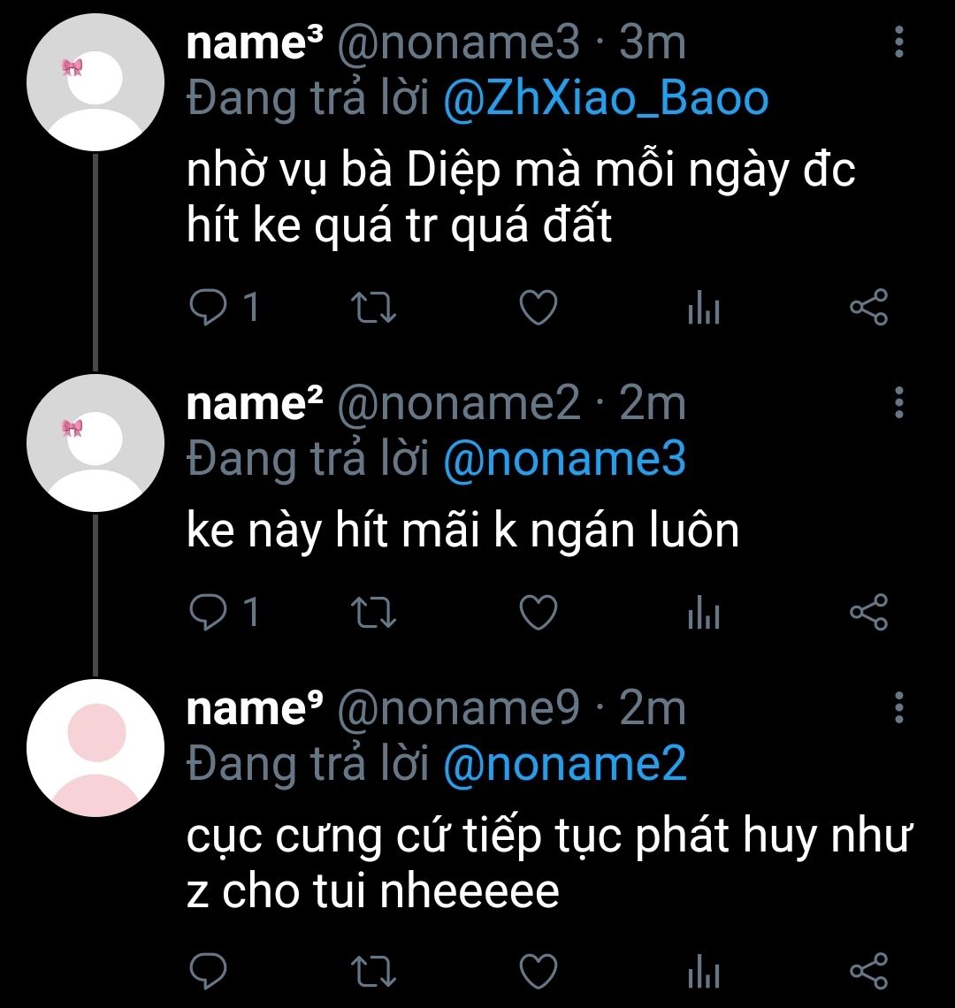Screen dimensions: 955x1008
Task: Reply to the noname3 tweet
Action: (209, 308)
